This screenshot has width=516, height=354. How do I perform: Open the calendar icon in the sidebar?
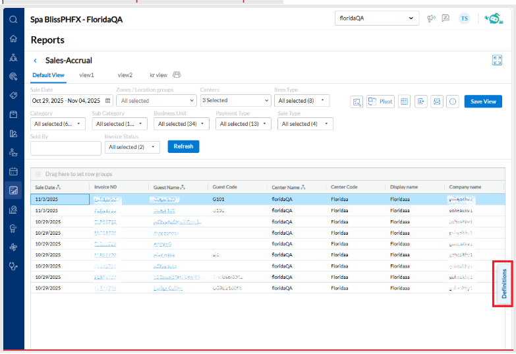click(13, 171)
